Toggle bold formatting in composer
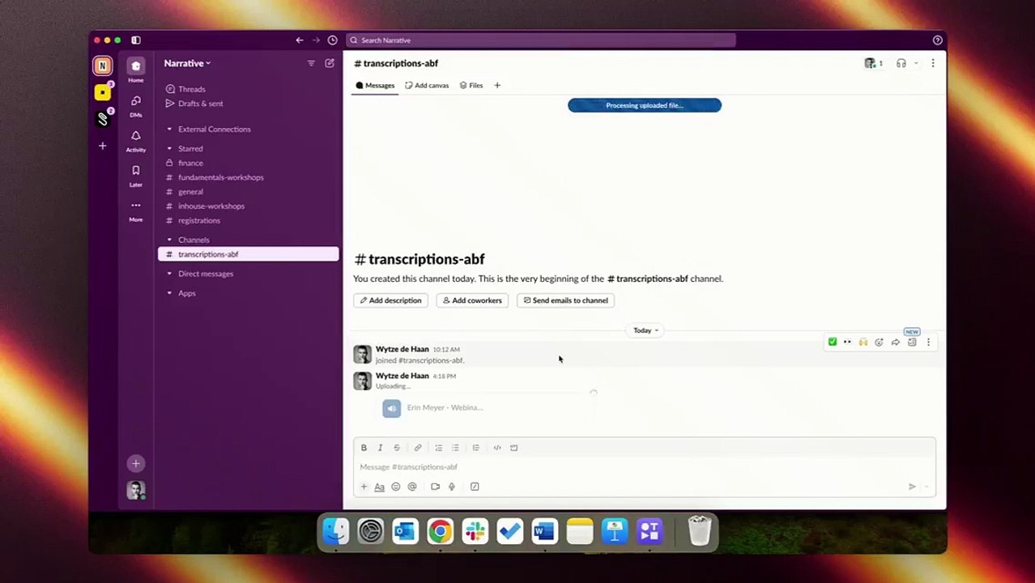 364,448
